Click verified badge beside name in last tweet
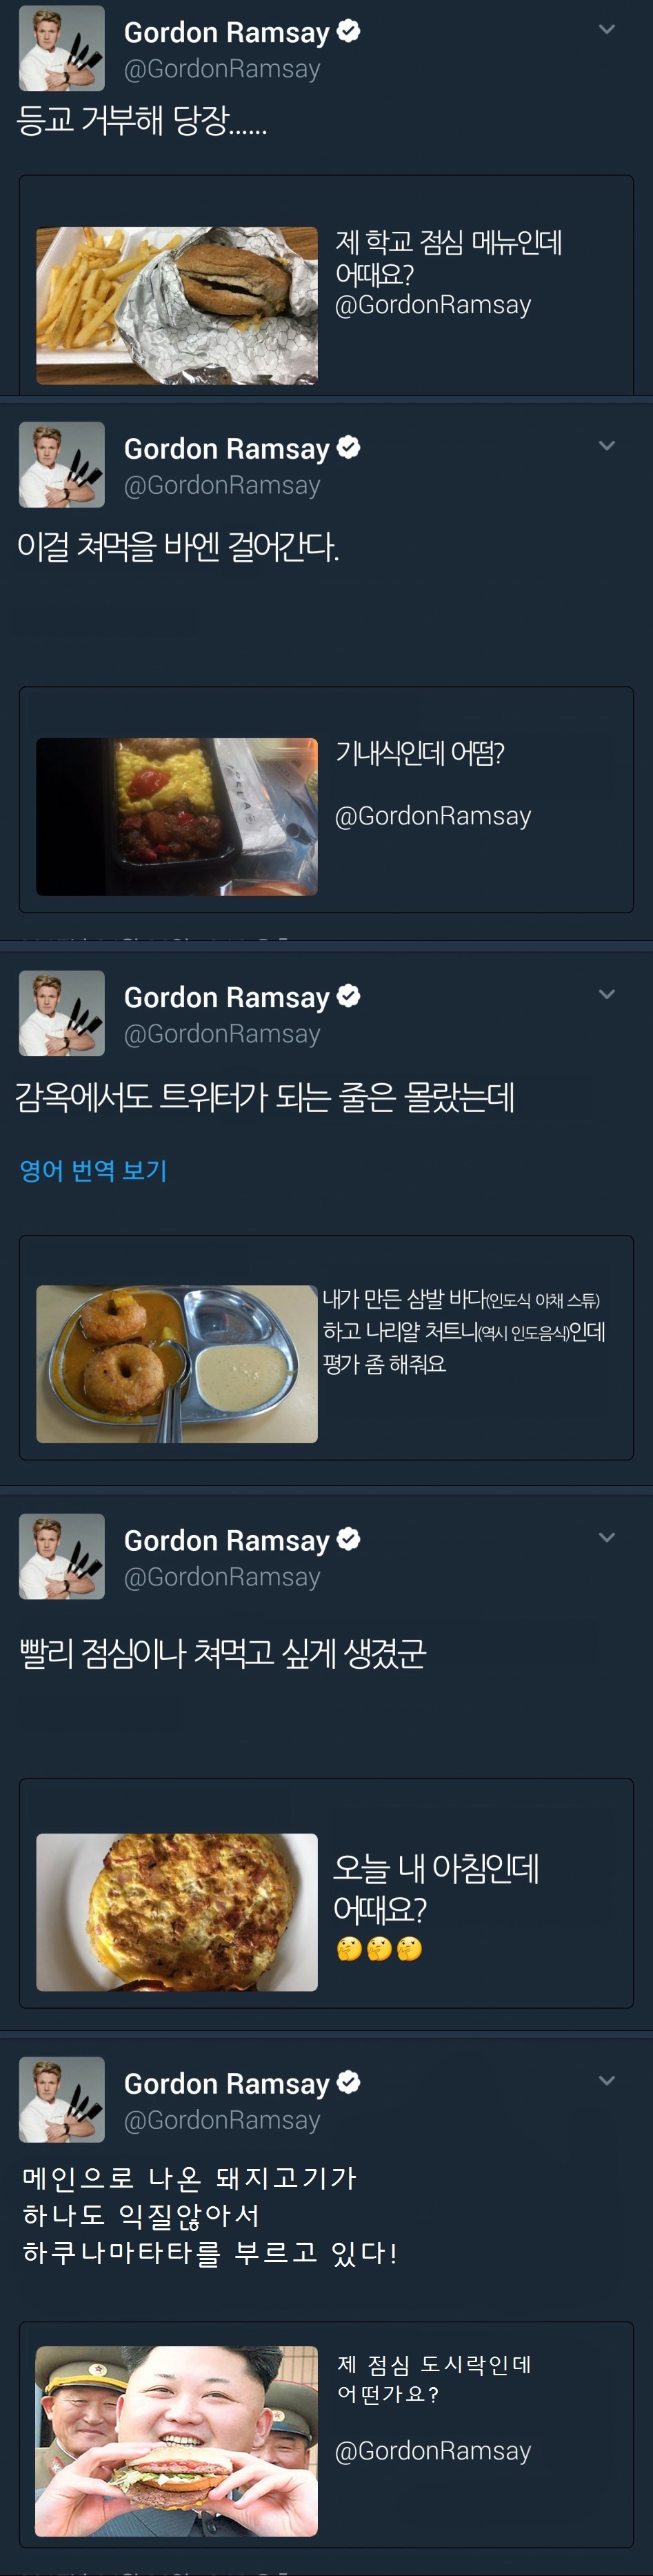 click(x=348, y=2082)
